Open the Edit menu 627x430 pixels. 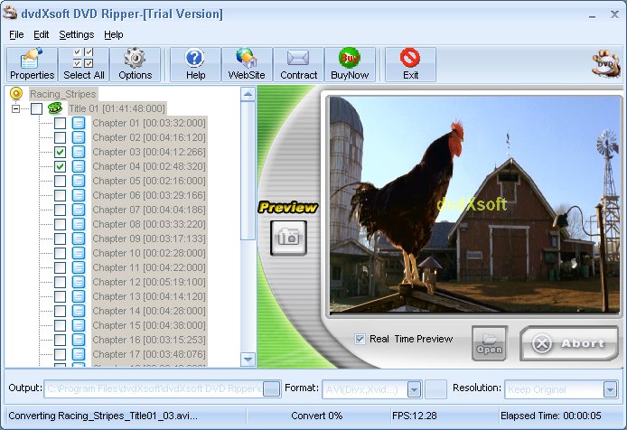pyautogui.click(x=42, y=35)
